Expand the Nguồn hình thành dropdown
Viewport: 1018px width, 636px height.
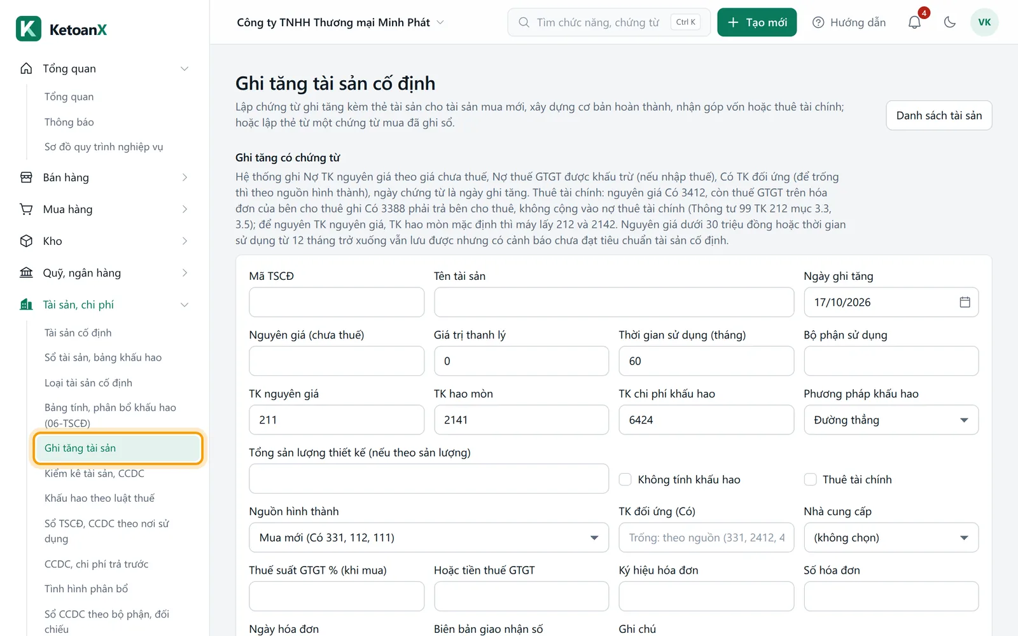click(429, 538)
